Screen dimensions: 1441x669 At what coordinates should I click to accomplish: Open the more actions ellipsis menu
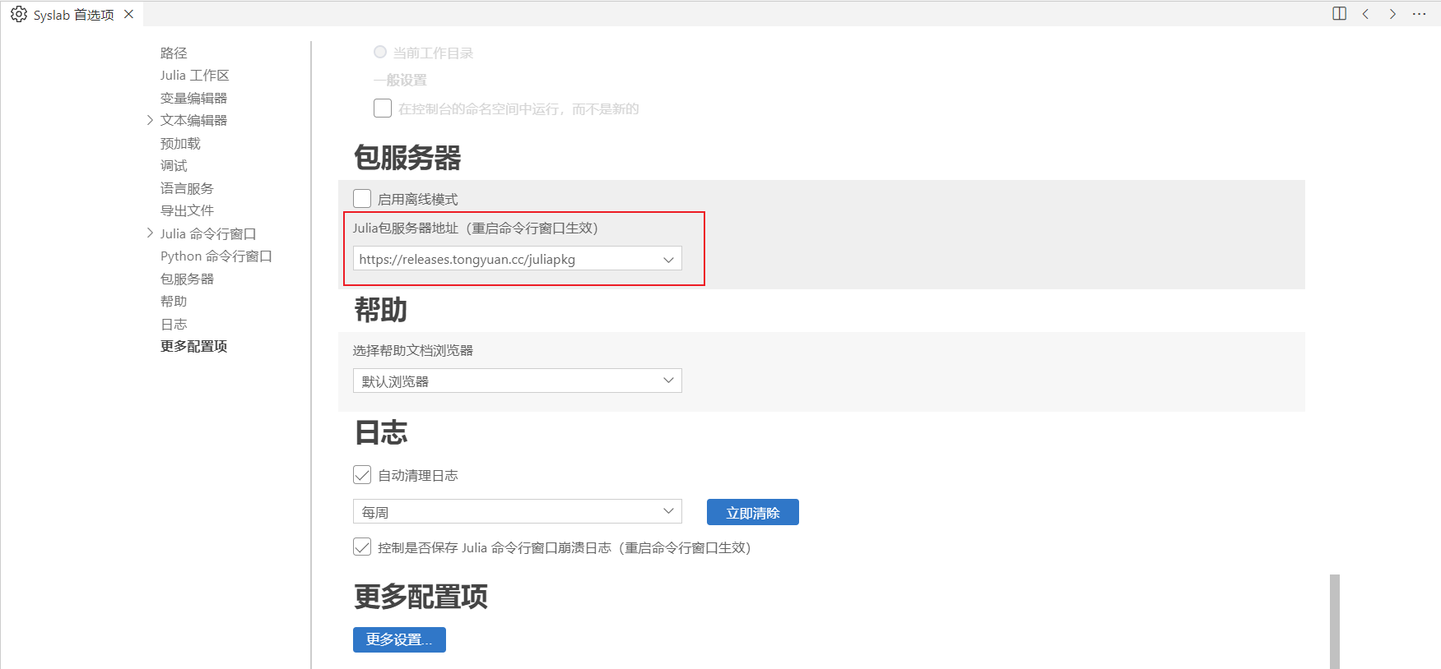tap(1419, 13)
